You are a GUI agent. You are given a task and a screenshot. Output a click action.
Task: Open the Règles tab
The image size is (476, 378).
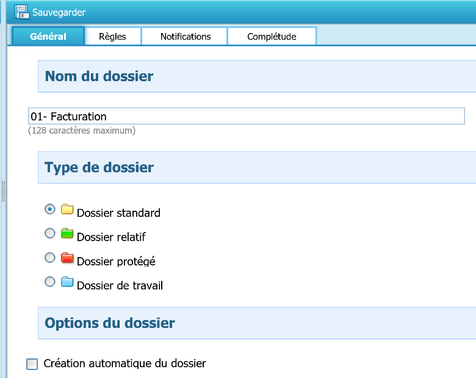[112, 37]
